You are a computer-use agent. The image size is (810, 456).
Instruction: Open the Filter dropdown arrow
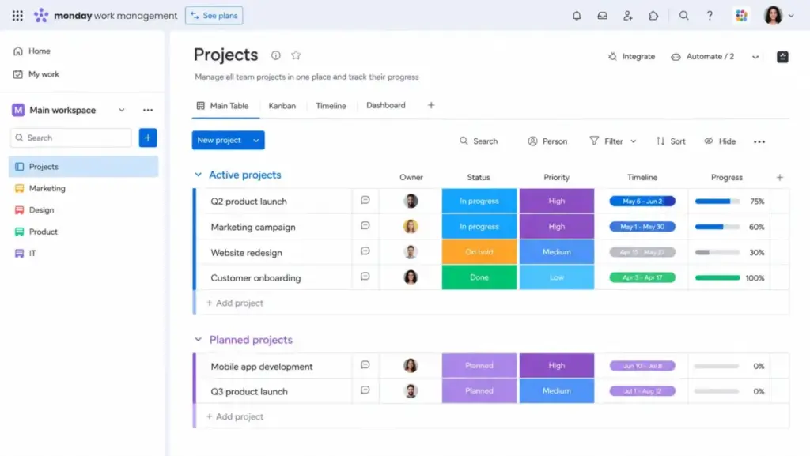(634, 141)
